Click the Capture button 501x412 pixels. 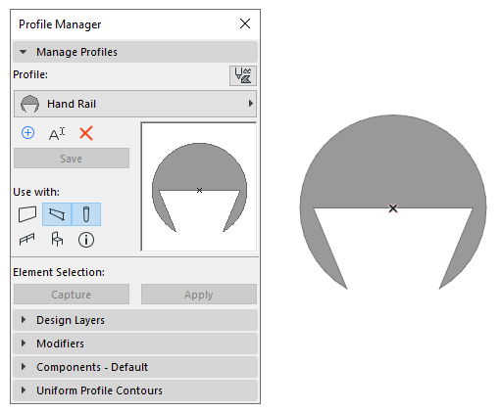tap(72, 295)
